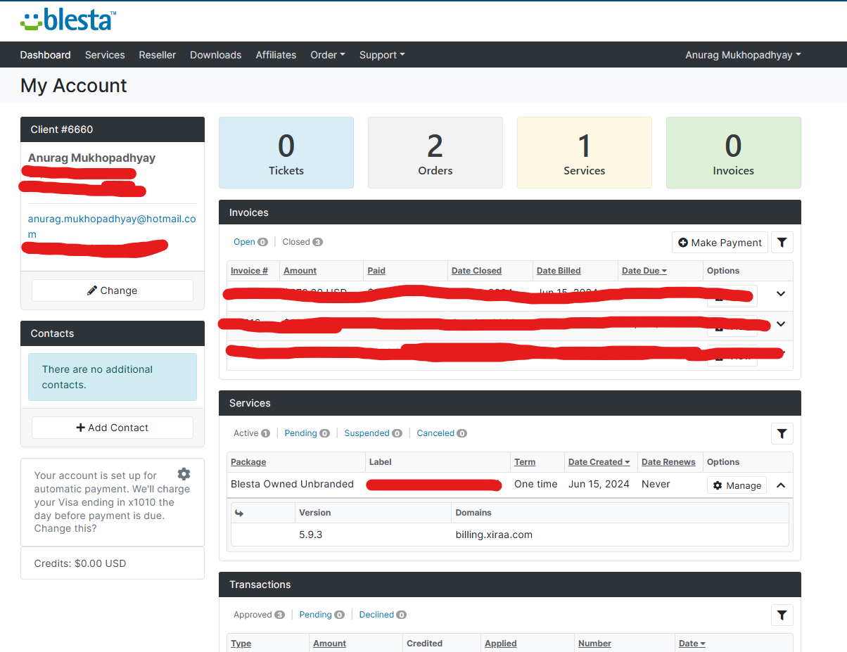Image resolution: width=847 pixels, height=652 pixels.
Task: Sort invoices by Date Due
Action: [644, 271]
